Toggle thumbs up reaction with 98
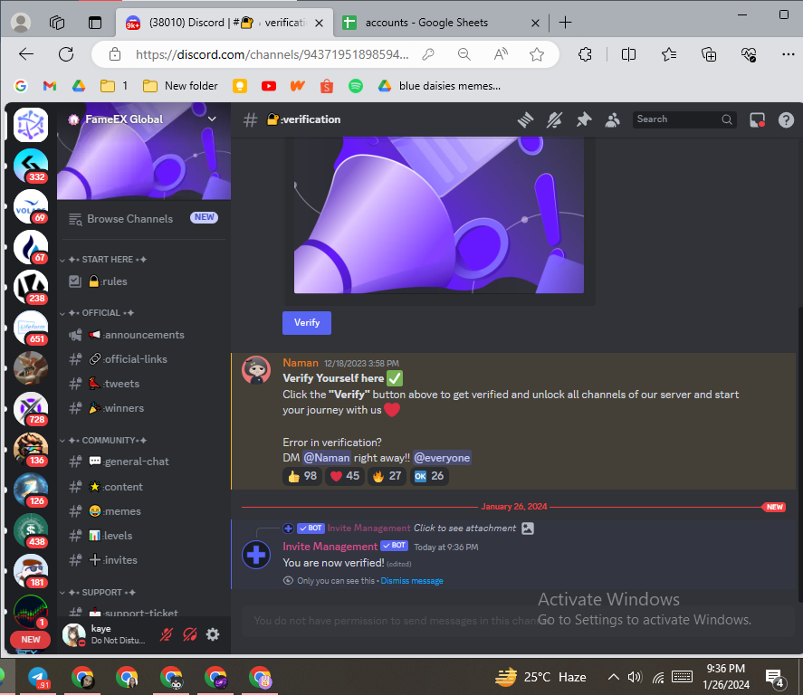The image size is (803, 695). 302,476
